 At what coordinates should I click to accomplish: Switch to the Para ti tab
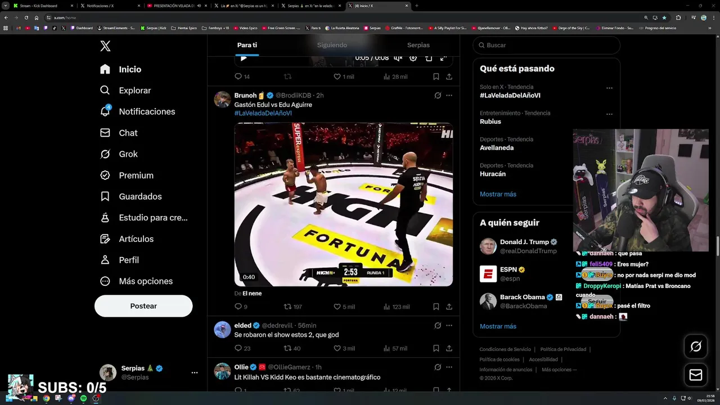(x=247, y=45)
